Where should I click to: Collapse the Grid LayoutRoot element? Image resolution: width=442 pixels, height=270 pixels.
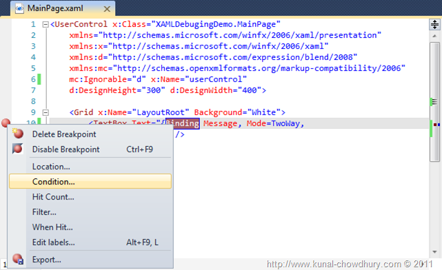click(x=46, y=113)
